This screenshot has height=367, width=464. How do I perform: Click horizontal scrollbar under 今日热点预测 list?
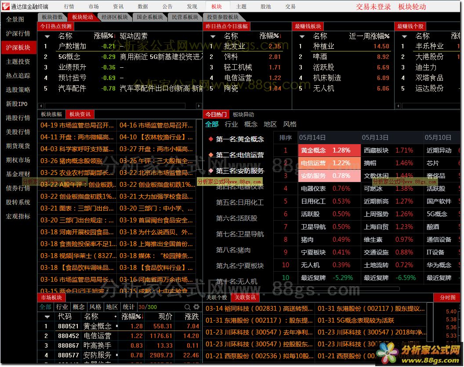pos(115,105)
